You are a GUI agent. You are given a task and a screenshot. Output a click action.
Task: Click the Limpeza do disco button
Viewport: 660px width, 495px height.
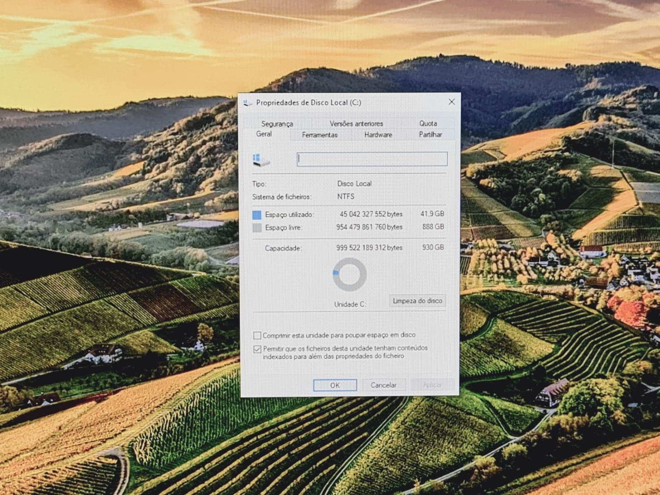point(417,301)
